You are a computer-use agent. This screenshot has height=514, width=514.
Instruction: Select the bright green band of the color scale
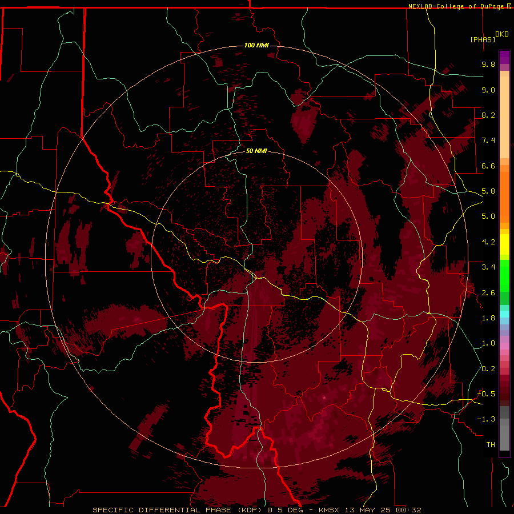pyautogui.click(x=504, y=276)
